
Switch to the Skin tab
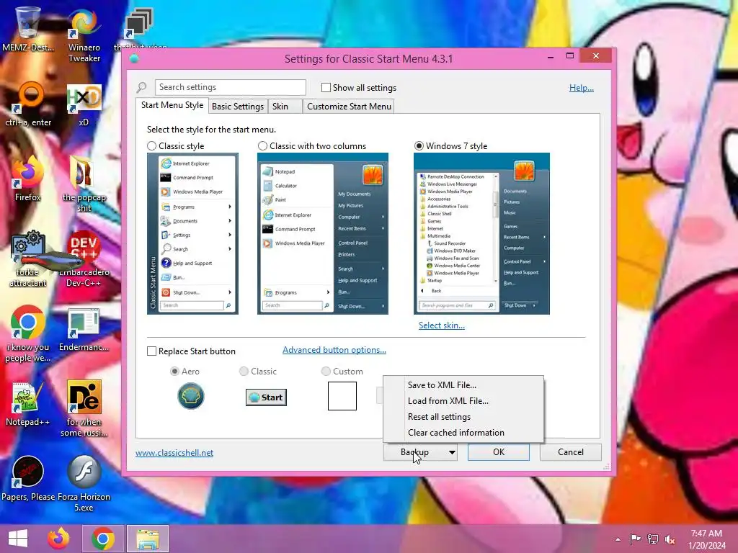tap(285, 107)
